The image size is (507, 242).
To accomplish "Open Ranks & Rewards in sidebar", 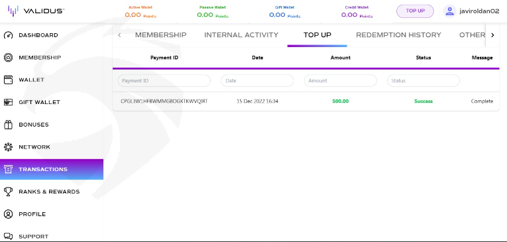I will [49, 192].
